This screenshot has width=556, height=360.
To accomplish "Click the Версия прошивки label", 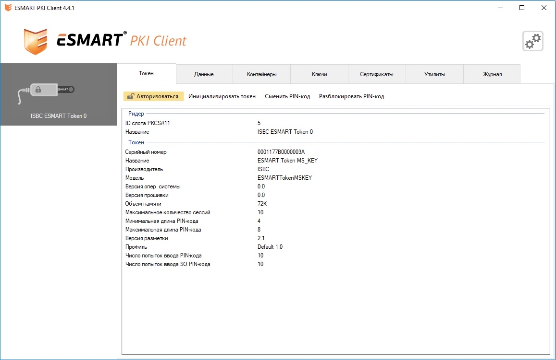I will pyautogui.click(x=147, y=195).
